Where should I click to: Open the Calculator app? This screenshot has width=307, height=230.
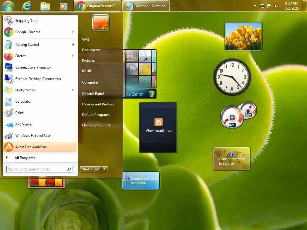coord(40,102)
